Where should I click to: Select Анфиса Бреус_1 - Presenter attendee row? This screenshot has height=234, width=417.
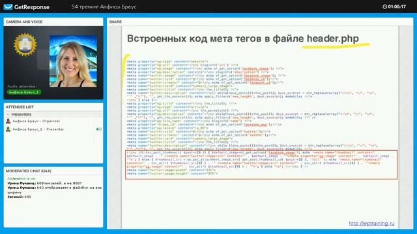pos(53,129)
